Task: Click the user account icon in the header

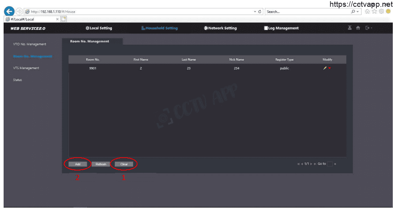Action: click(x=350, y=28)
